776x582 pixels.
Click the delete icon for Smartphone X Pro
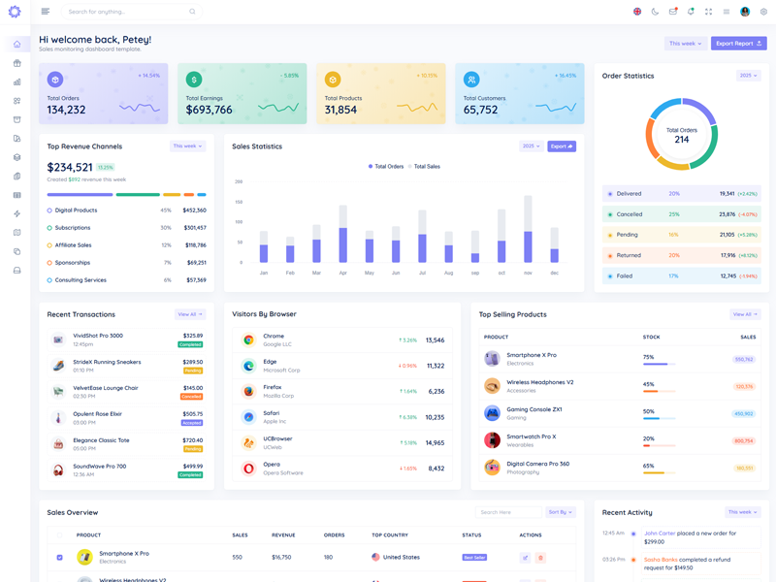click(x=540, y=558)
